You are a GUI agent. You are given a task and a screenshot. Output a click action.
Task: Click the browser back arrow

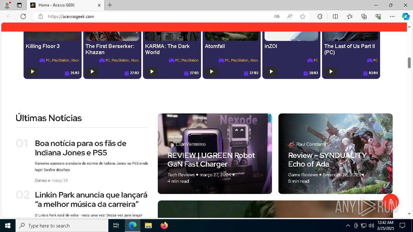[x=9, y=16]
